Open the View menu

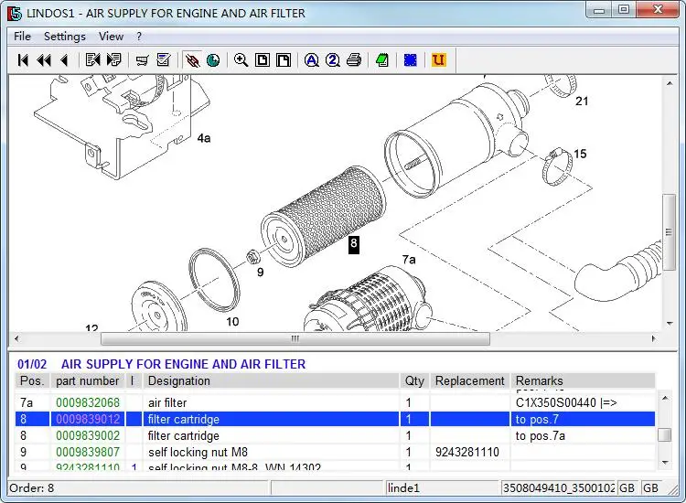[111, 37]
